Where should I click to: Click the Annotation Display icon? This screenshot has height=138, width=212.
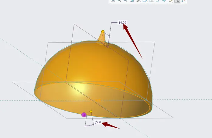point(158,1)
